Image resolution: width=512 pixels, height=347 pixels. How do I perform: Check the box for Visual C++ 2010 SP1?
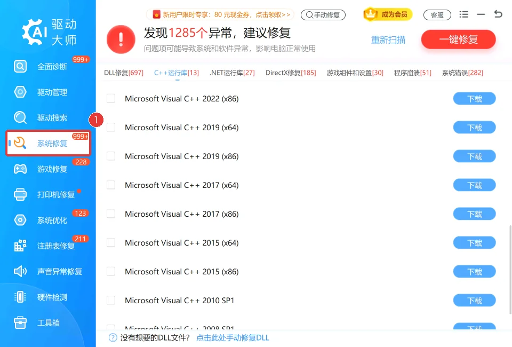click(x=111, y=300)
